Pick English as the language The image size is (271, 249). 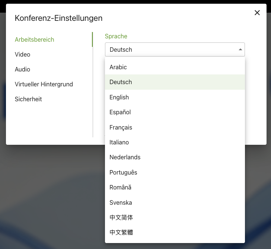coord(119,97)
